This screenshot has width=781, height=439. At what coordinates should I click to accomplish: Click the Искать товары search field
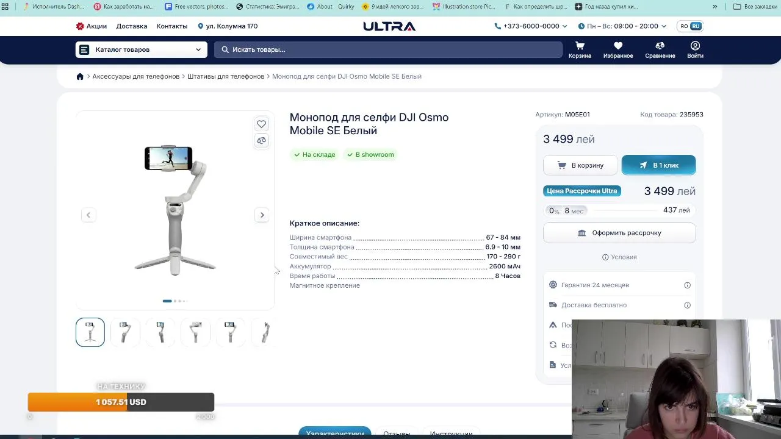click(388, 49)
